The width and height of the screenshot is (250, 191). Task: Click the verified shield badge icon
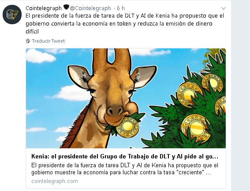pyautogui.click(x=66, y=7)
